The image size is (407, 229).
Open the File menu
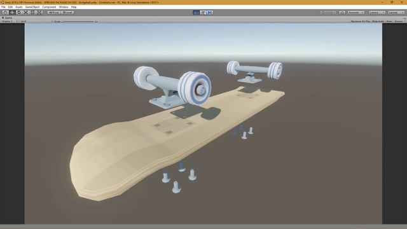(3, 7)
